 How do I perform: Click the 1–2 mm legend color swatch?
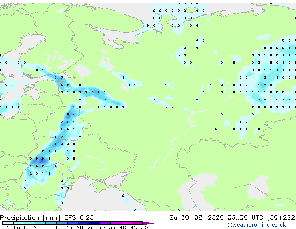(29, 223)
